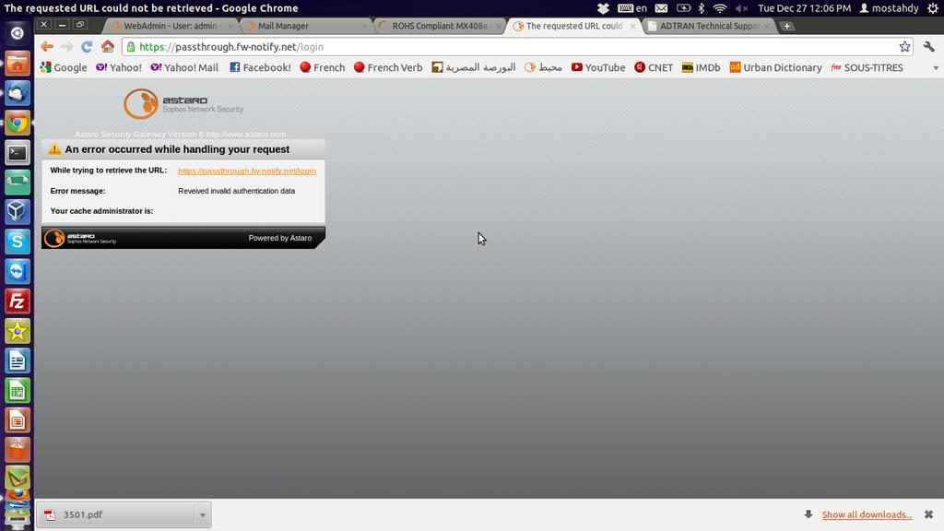Go back using the back arrow
The height and width of the screenshot is (531, 944).
click(x=47, y=46)
